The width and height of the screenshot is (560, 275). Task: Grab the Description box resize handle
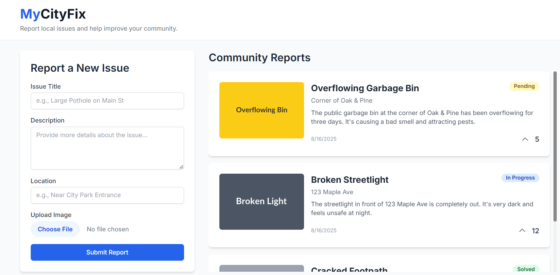point(181,167)
